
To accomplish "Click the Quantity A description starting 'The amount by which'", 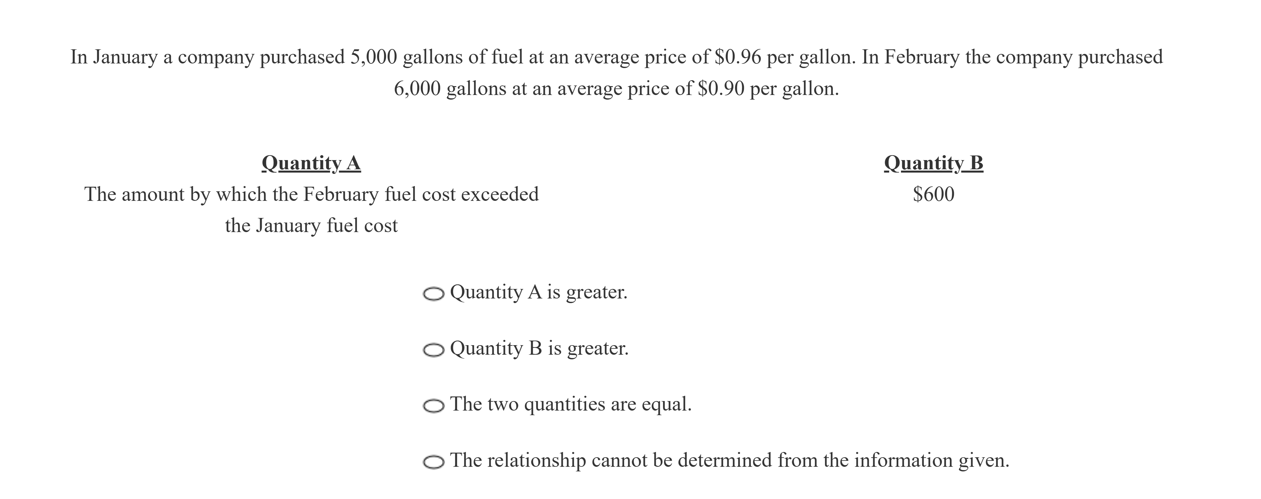I will (311, 194).
